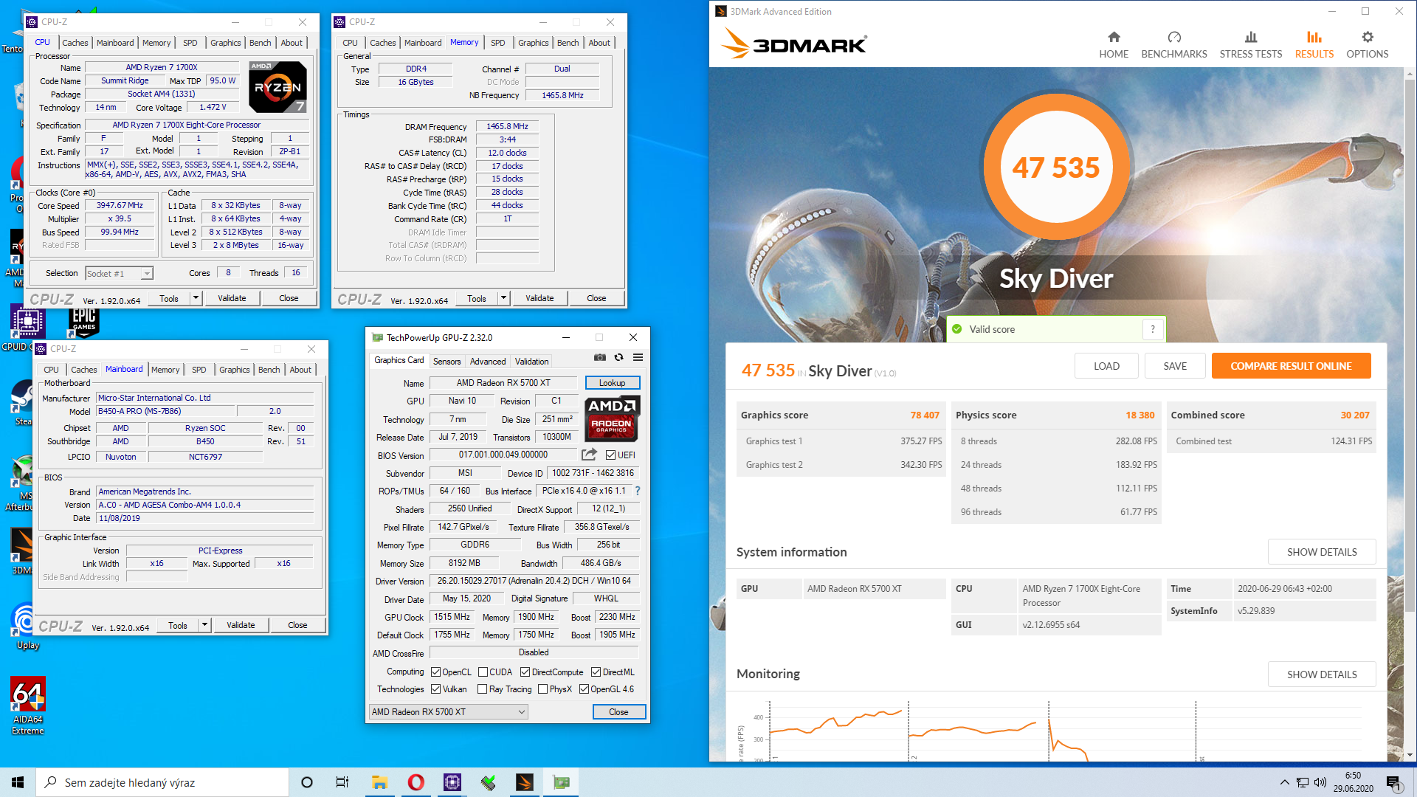Click the BIOS export share icon in GPU-Z
Image resolution: width=1417 pixels, height=797 pixels.
(x=589, y=455)
